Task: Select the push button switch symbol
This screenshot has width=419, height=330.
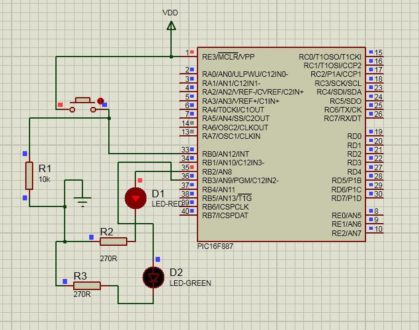Action: (x=83, y=105)
